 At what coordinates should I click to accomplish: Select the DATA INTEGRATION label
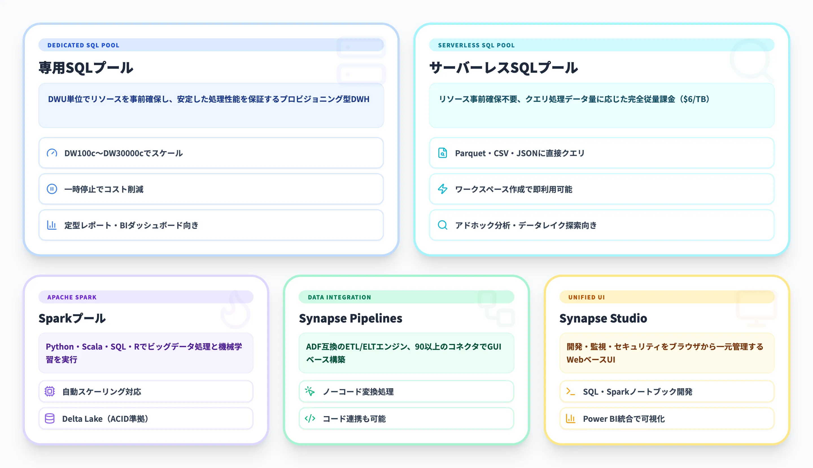[x=339, y=297]
